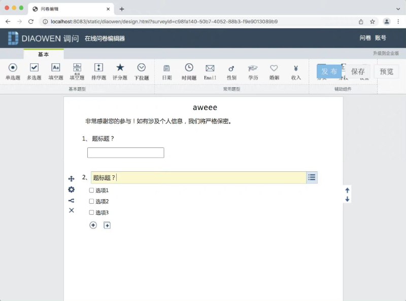Add new option with the plus circle
406x301 pixels.
click(x=93, y=225)
